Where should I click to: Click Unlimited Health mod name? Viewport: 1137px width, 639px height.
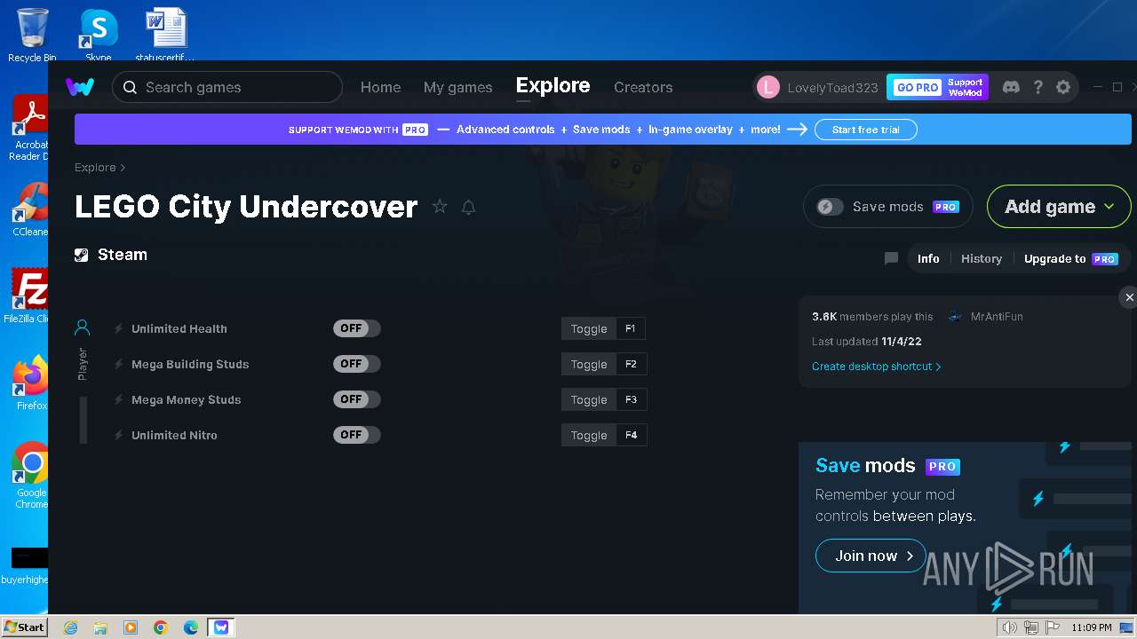(x=179, y=328)
